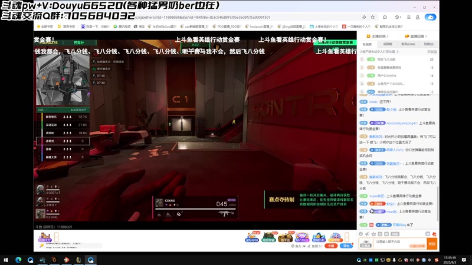Open the Windows notification center icon
Screen dimensions: 472x265
(464, 260)
